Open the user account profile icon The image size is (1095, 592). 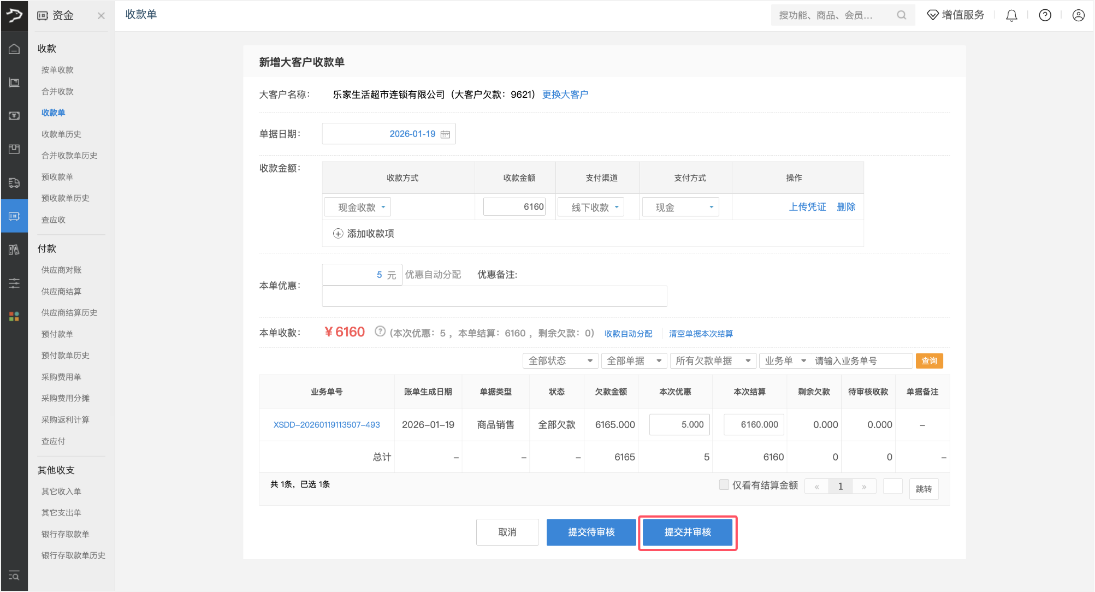pyautogui.click(x=1078, y=15)
